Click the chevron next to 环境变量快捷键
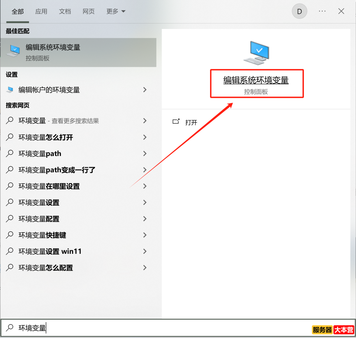 coord(145,235)
